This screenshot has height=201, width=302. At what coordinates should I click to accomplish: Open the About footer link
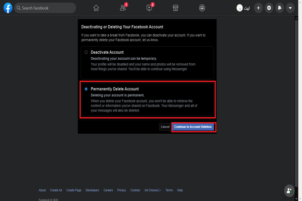pyautogui.click(x=42, y=190)
